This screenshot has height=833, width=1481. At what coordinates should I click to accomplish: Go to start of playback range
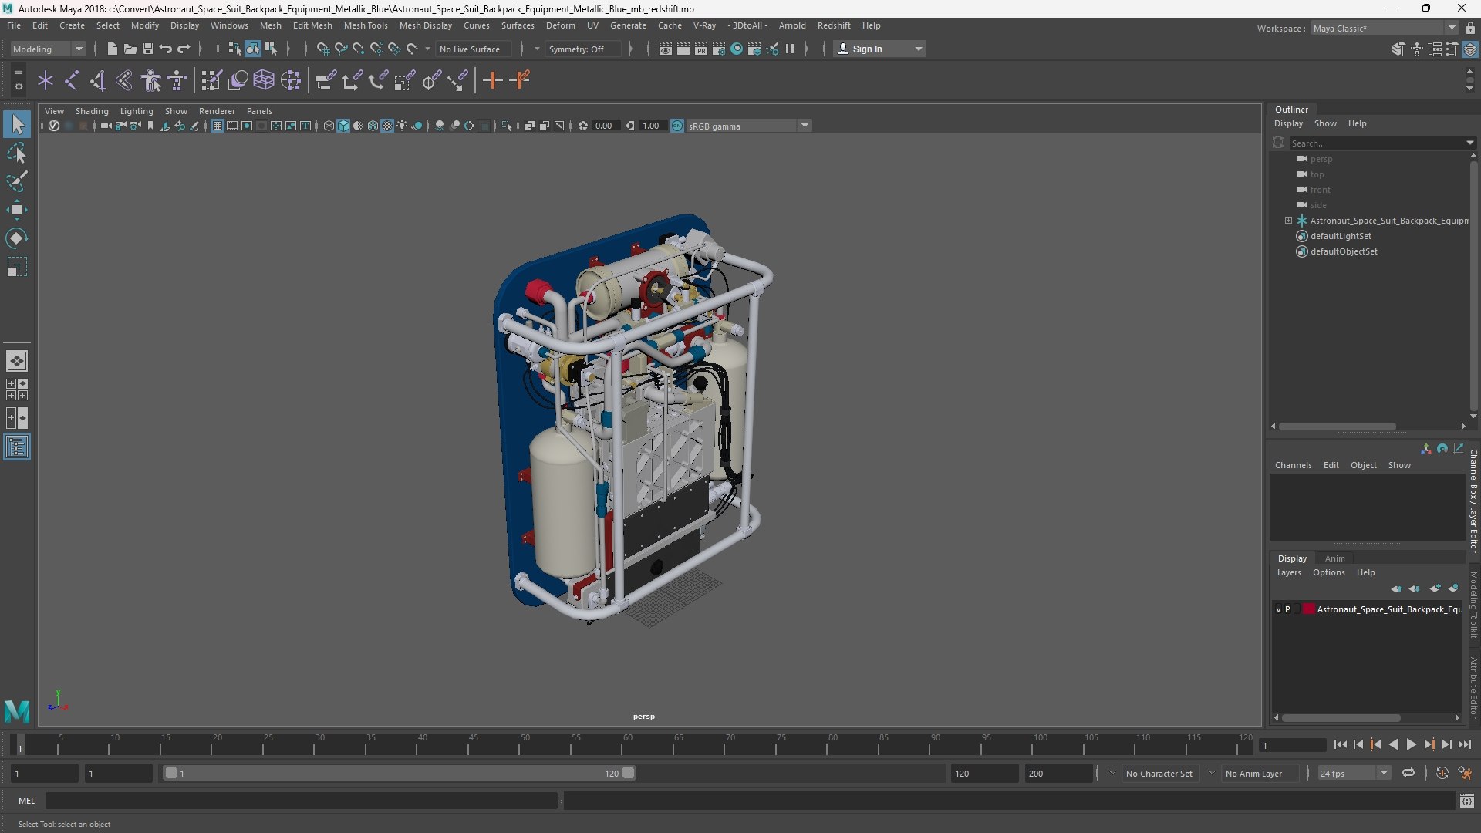click(x=1340, y=744)
